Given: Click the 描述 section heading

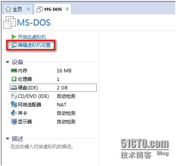Looking at the screenshot, I should pyautogui.click(x=17, y=139).
